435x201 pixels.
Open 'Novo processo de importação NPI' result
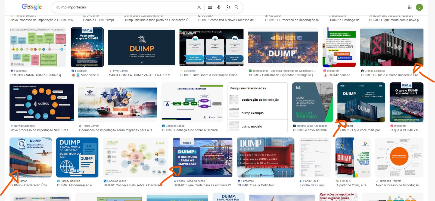tap(41, 130)
